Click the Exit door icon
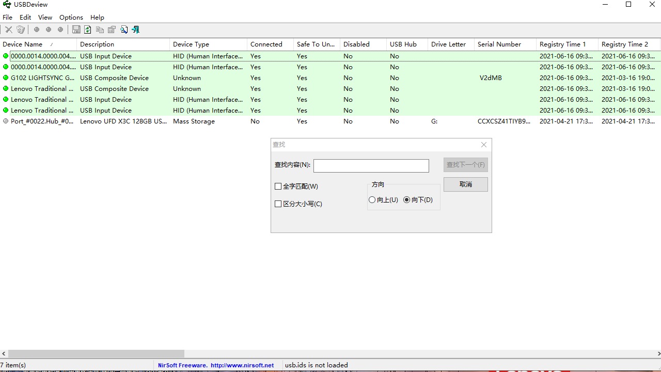This screenshot has height=372, width=661. point(135,29)
